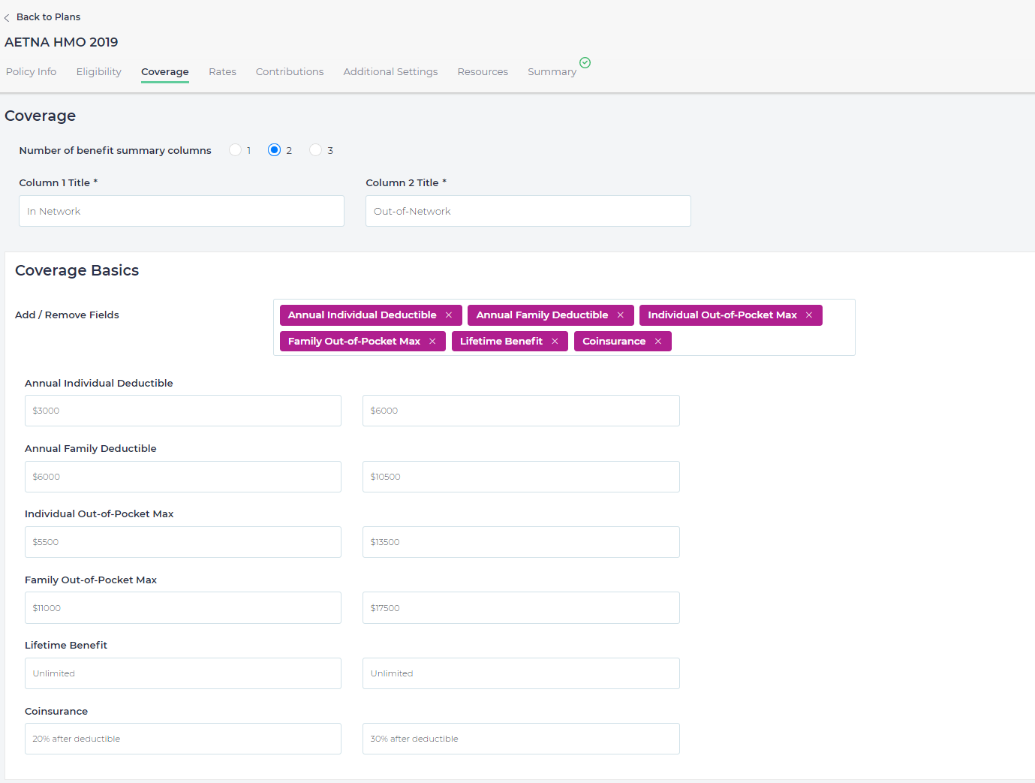Remove Individual Out-of-Pocket Max tag
The height and width of the screenshot is (783, 1035).
coord(809,315)
